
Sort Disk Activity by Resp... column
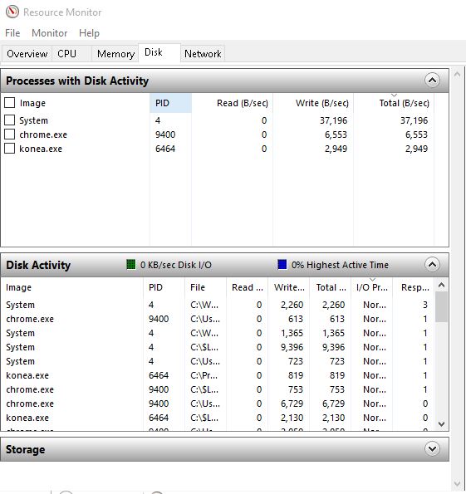(x=414, y=287)
